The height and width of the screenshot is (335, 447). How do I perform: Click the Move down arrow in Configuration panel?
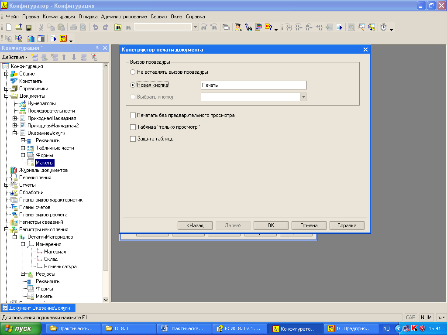pos(74,57)
